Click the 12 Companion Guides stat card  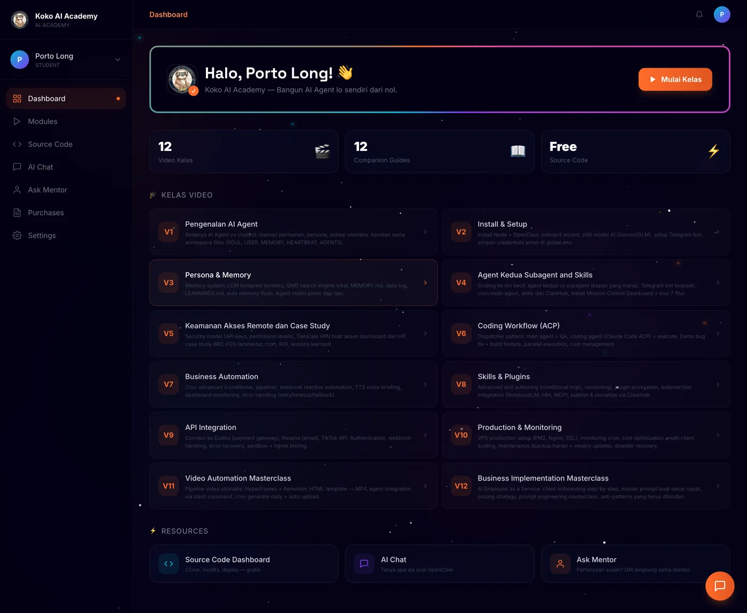tap(440, 152)
